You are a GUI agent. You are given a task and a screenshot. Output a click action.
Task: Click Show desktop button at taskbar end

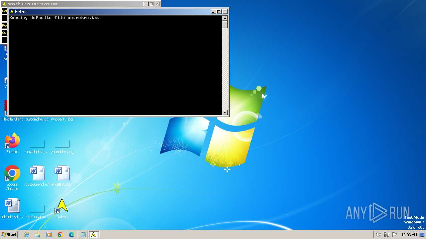(422, 235)
